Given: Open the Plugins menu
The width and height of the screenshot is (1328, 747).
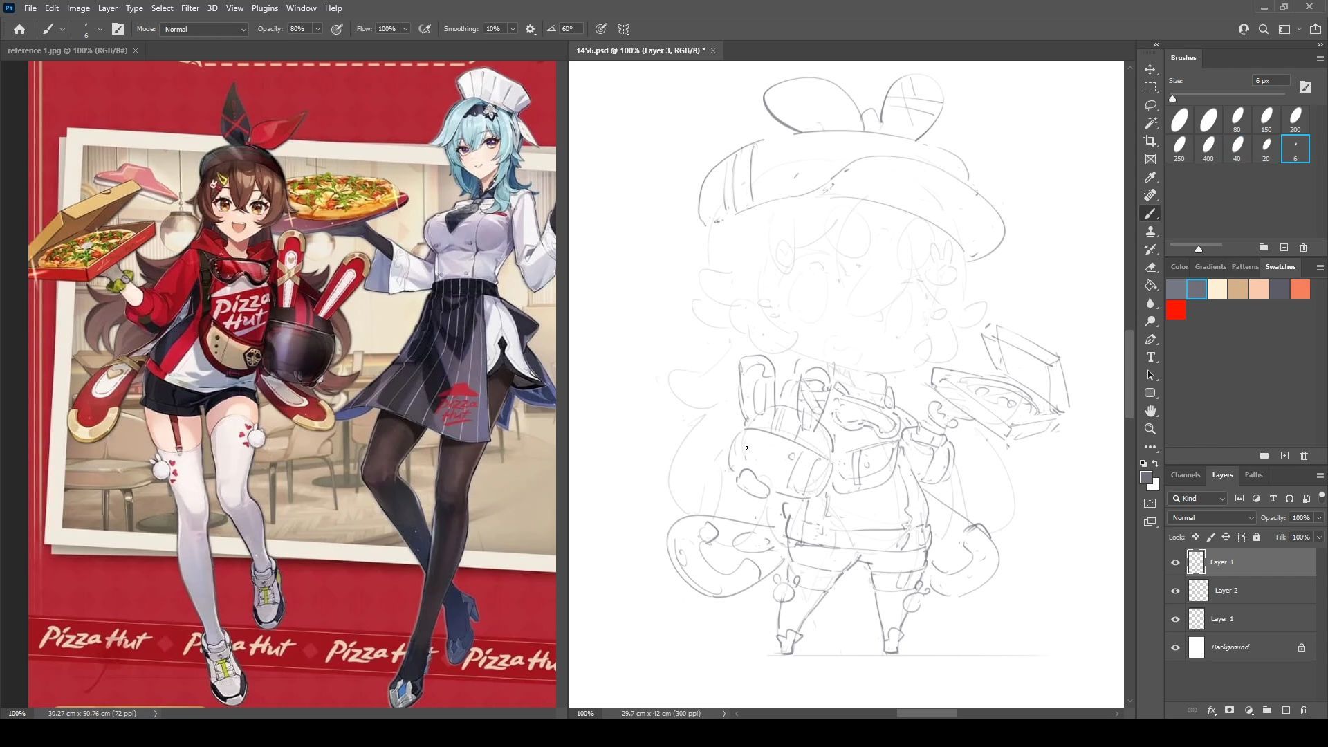Looking at the screenshot, I should coord(264,8).
